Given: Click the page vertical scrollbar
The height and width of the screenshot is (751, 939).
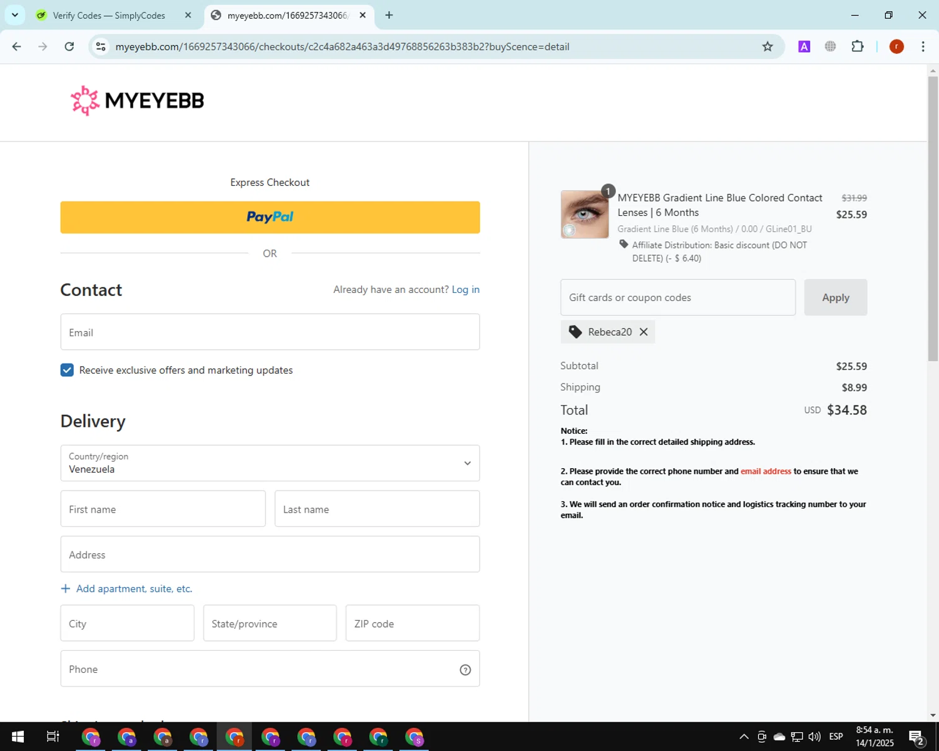Looking at the screenshot, I should 933,219.
